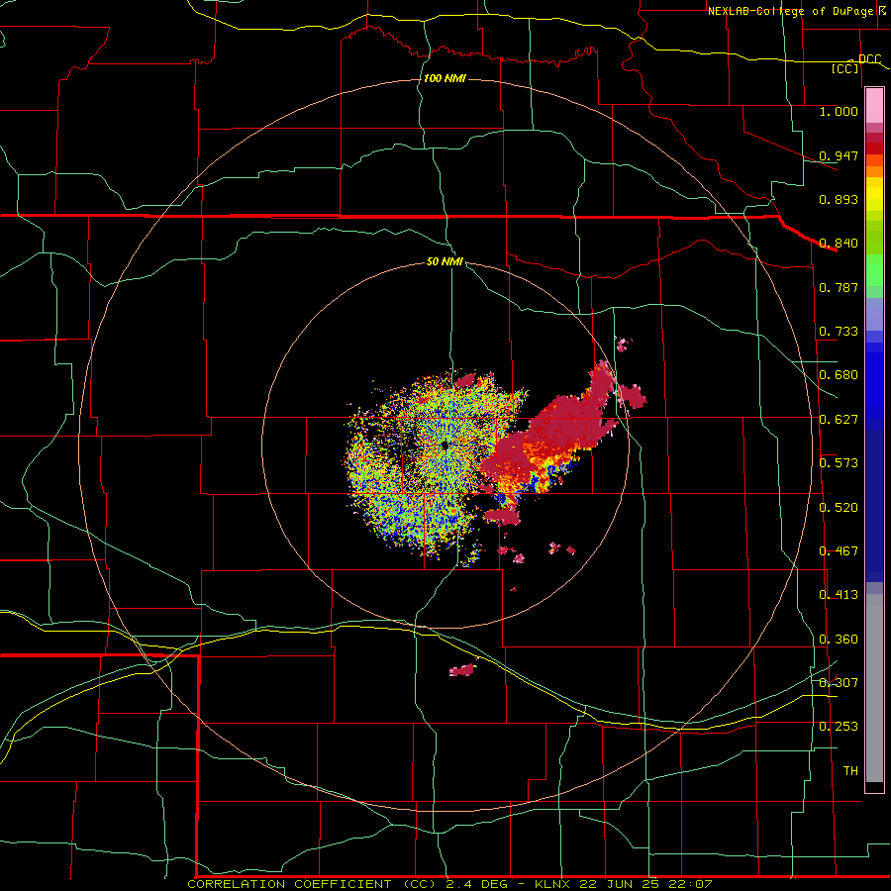Click the black radar site dot at center

(445, 445)
